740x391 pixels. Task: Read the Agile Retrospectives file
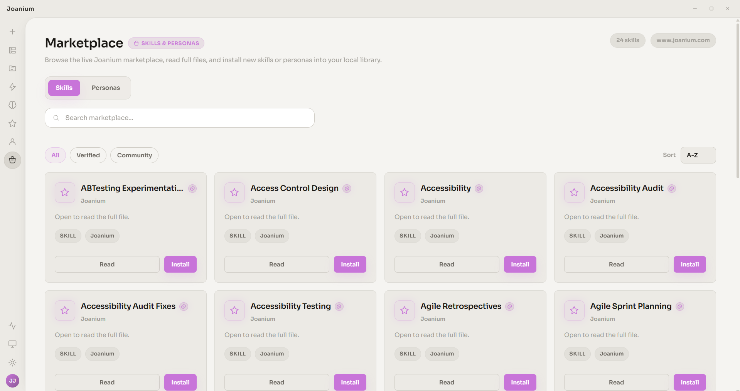[x=447, y=383]
